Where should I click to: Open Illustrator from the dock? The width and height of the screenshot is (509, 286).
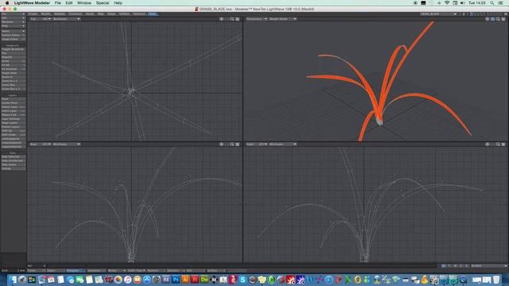[x=185, y=280]
